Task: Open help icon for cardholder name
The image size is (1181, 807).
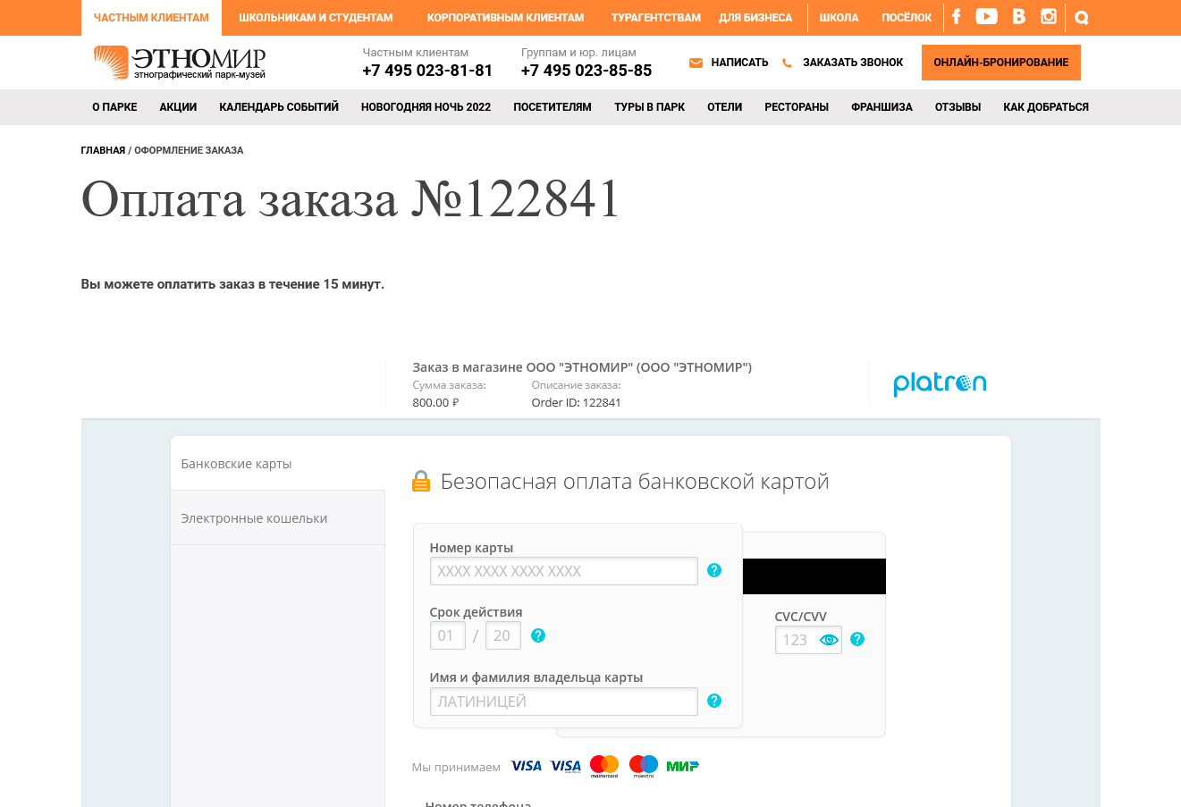Action: 714,701
